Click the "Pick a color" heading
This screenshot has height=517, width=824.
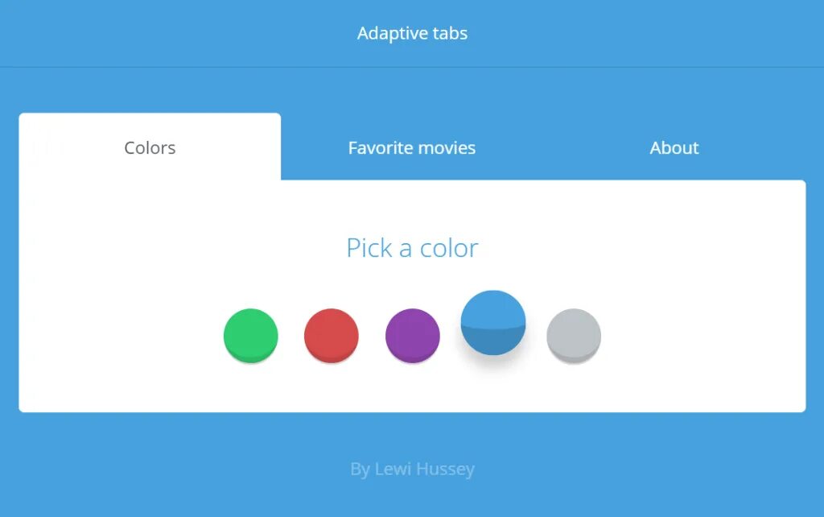(x=412, y=248)
